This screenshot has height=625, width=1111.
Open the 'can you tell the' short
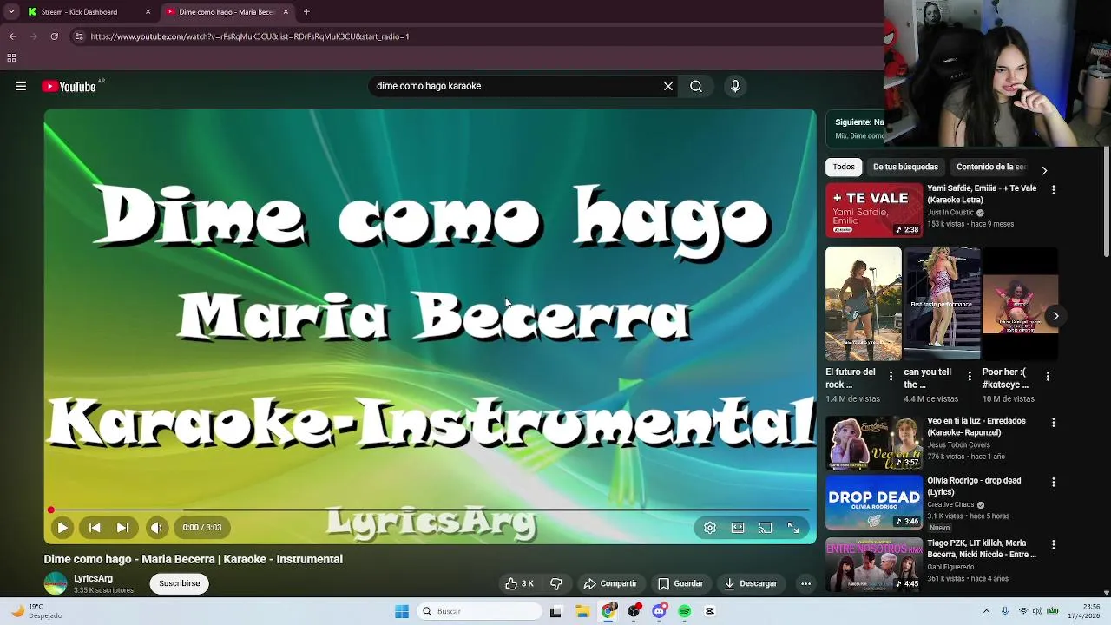943,304
